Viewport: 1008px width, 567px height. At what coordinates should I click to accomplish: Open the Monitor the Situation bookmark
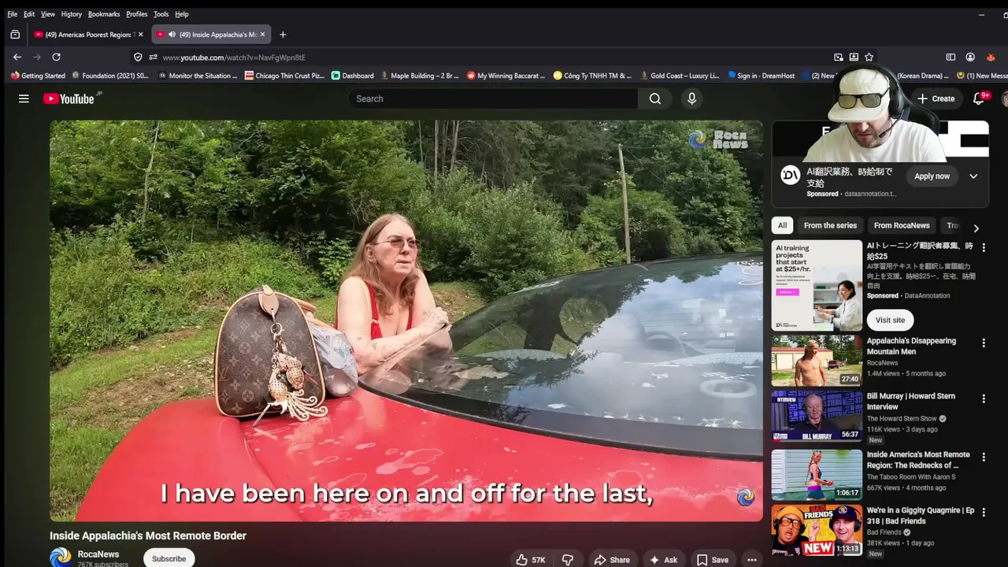[x=198, y=76]
